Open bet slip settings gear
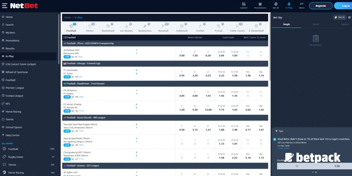This screenshot has width=352, height=176. (x=349, y=17)
